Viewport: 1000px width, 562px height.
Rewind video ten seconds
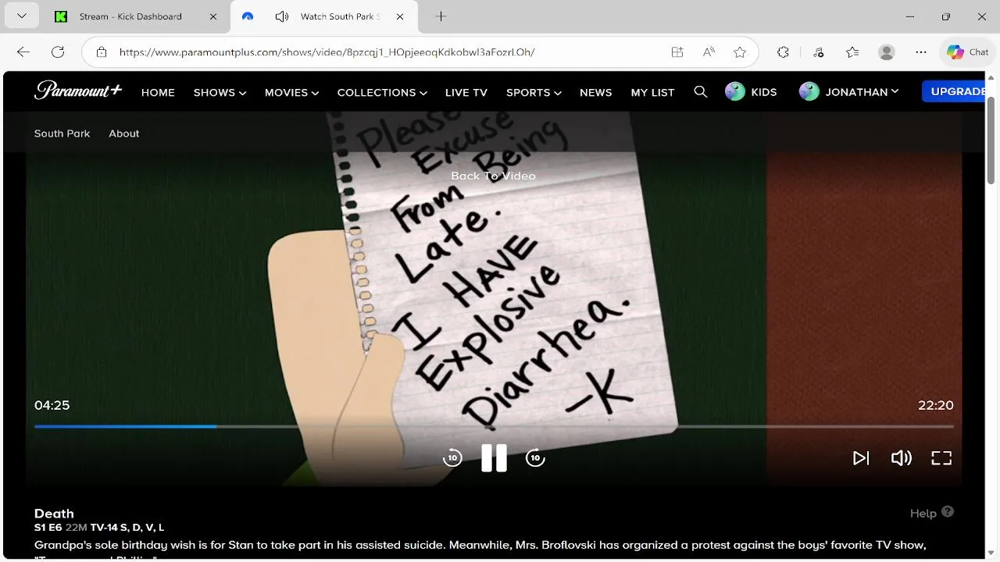[452, 458]
